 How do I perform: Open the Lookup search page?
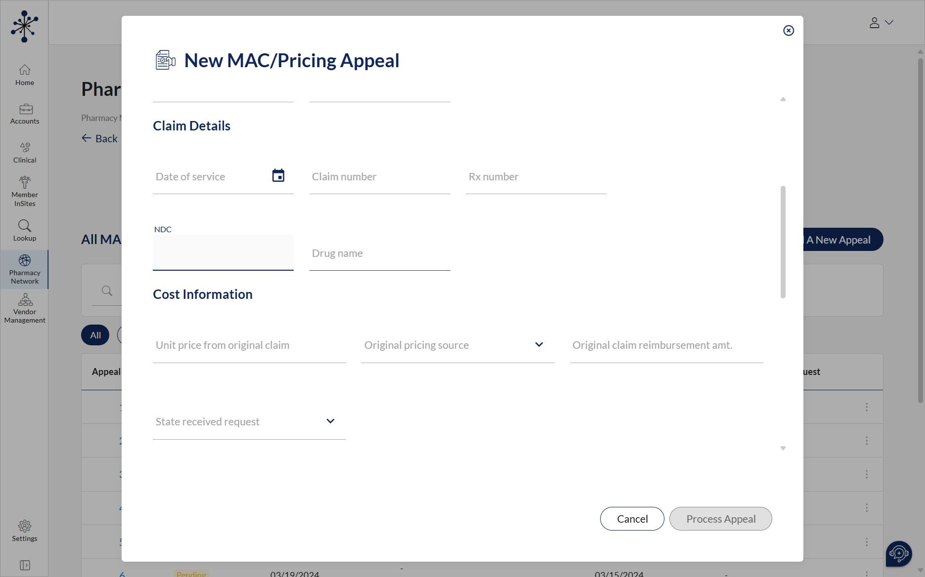[25, 230]
